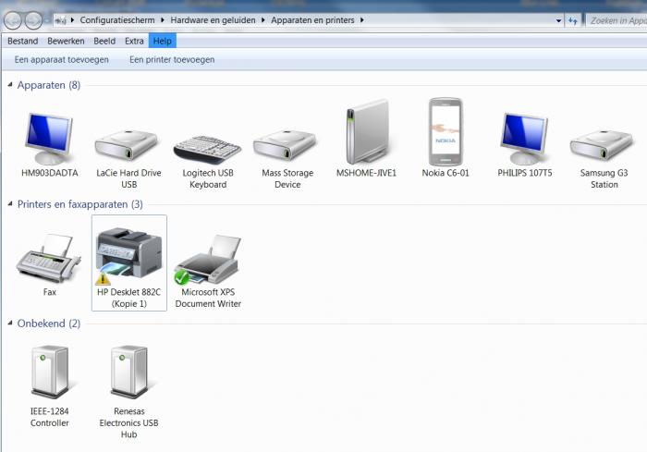This screenshot has height=452, width=647.
Task: Click Apparaten en printers breadcrumb
Action: [x=312, y=19]
